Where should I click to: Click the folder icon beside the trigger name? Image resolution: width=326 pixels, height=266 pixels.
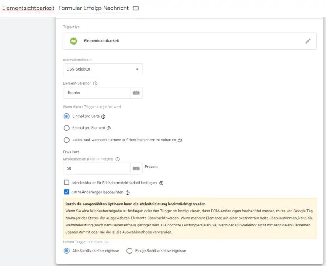(x=136, y=8)
